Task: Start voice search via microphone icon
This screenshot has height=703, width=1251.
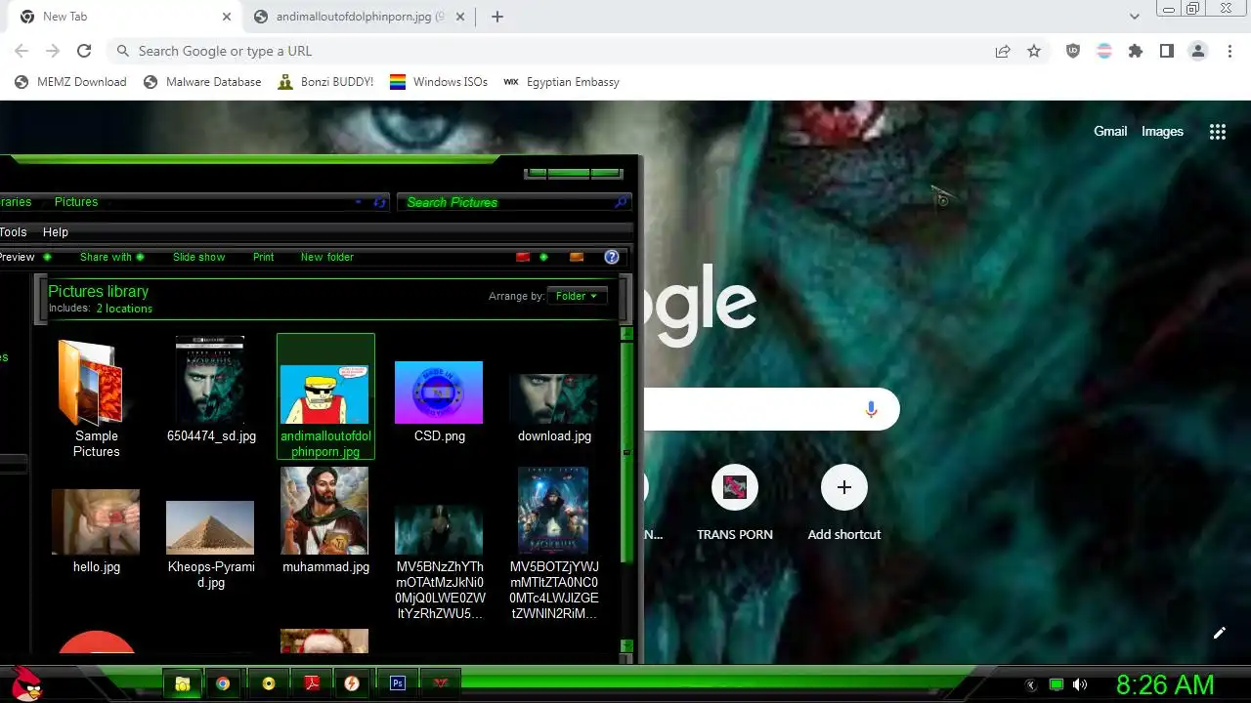Action: (871, 409)
